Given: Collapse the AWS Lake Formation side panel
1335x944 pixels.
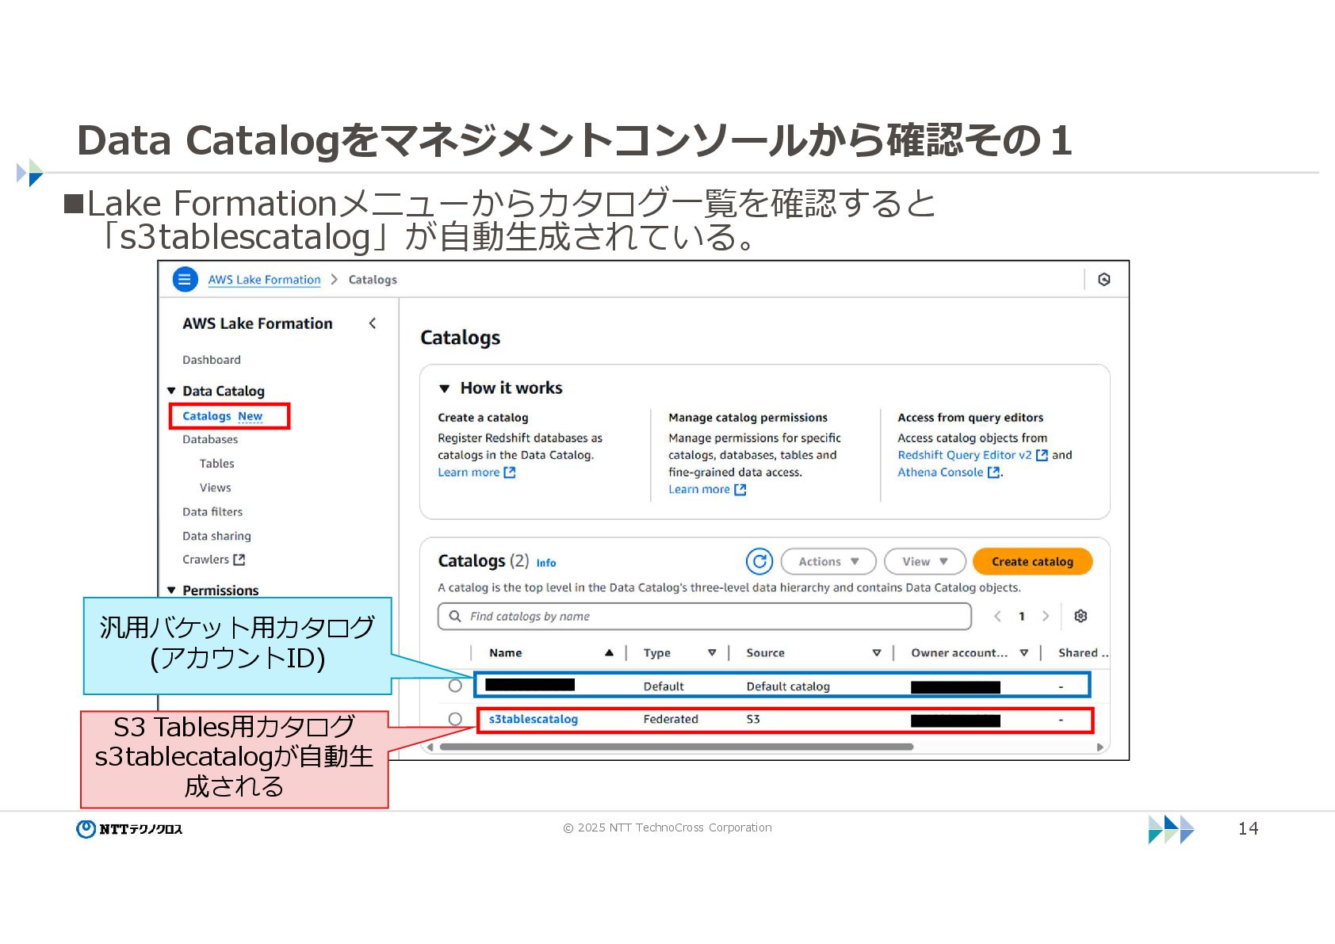Looking at the screenshot, I should point(373,323).
